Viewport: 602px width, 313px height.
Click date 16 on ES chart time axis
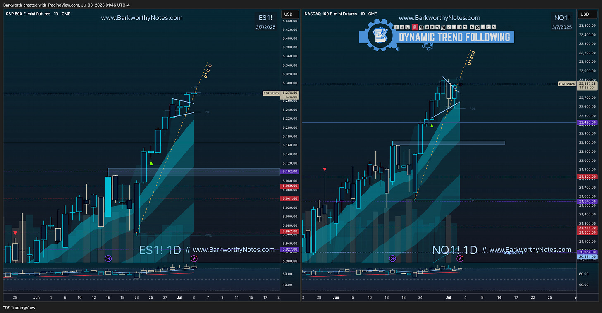click(x=108, y=297)
